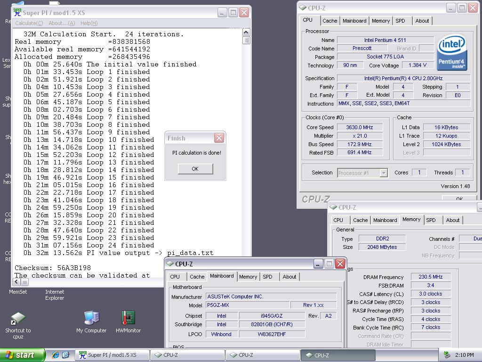Switch to Mainboard tab in top CPU-Z
The width and height of the screenshot is (482, 362).
click(354, 21)
